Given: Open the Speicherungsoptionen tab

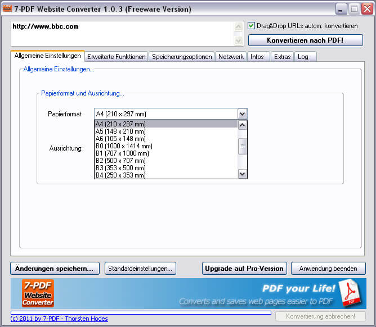Looking at the screenshot, I should 182,57.
